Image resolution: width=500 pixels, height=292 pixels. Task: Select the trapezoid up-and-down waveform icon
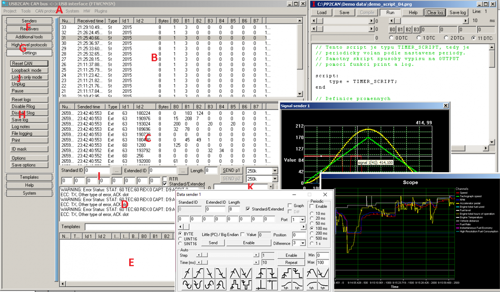(312, 273)
